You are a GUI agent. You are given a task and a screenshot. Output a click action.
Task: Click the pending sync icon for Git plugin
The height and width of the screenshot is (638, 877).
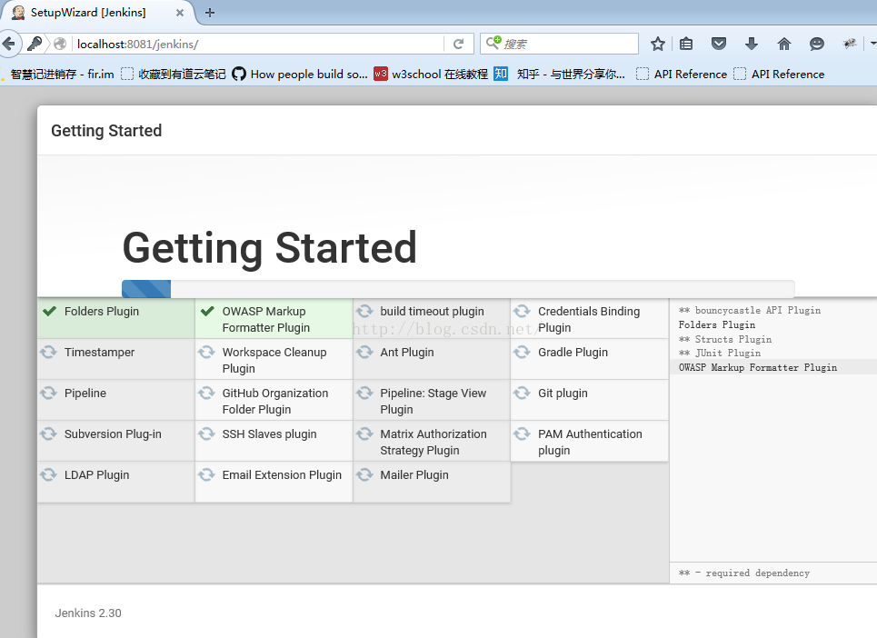click(523, 393)
